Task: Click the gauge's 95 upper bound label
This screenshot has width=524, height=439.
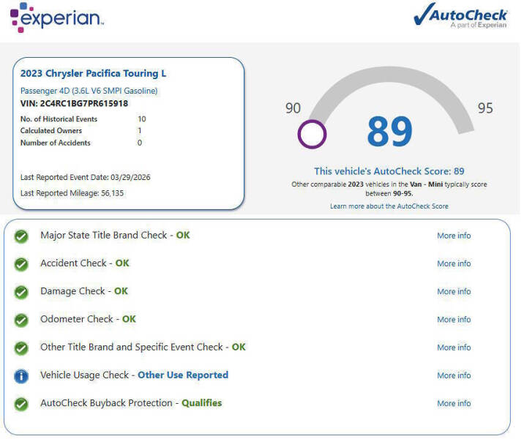Action: [x=485, y=108]
